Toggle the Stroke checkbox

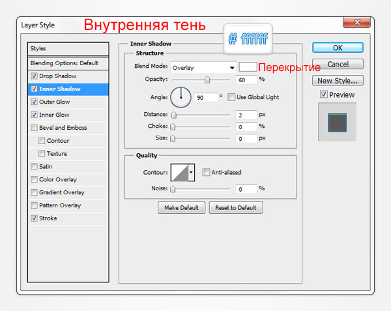click(34, 218)
